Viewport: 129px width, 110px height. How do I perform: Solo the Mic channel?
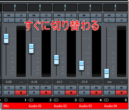21,16
